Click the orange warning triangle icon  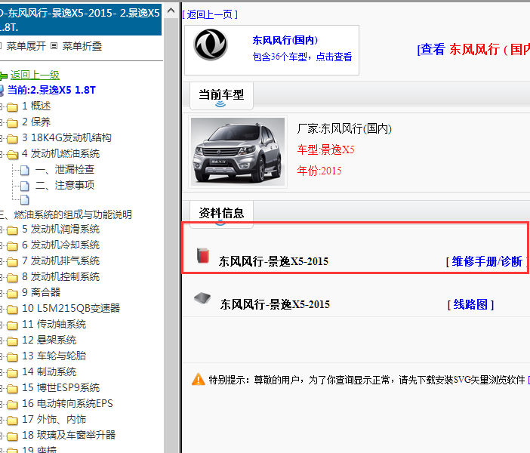(x=199, y=379)
